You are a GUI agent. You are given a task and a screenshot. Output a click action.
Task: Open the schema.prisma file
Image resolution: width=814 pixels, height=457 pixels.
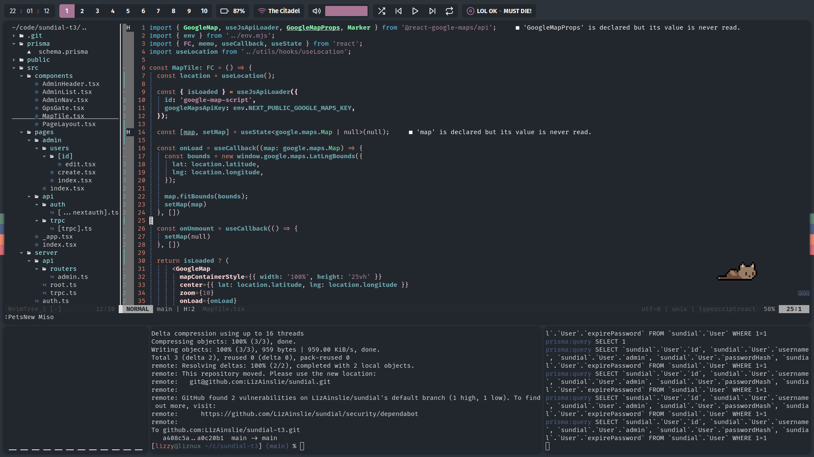click(x=63, y=52)
